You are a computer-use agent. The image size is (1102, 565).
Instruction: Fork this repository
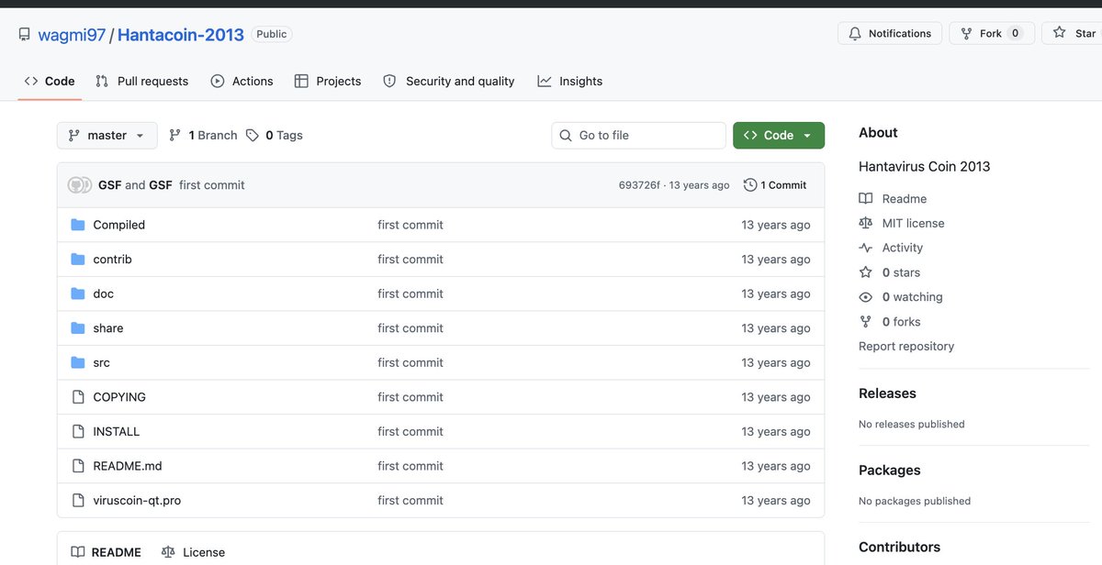992,33
